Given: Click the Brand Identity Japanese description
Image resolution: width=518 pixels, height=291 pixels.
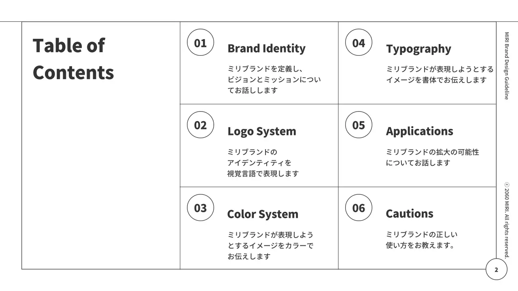Looking at the screenshot, I should (274, 80).
